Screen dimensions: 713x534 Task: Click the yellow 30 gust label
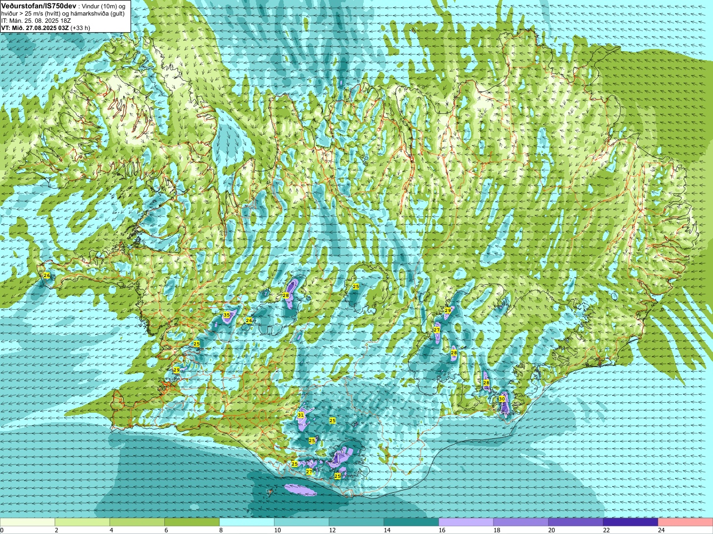point(501,399)
